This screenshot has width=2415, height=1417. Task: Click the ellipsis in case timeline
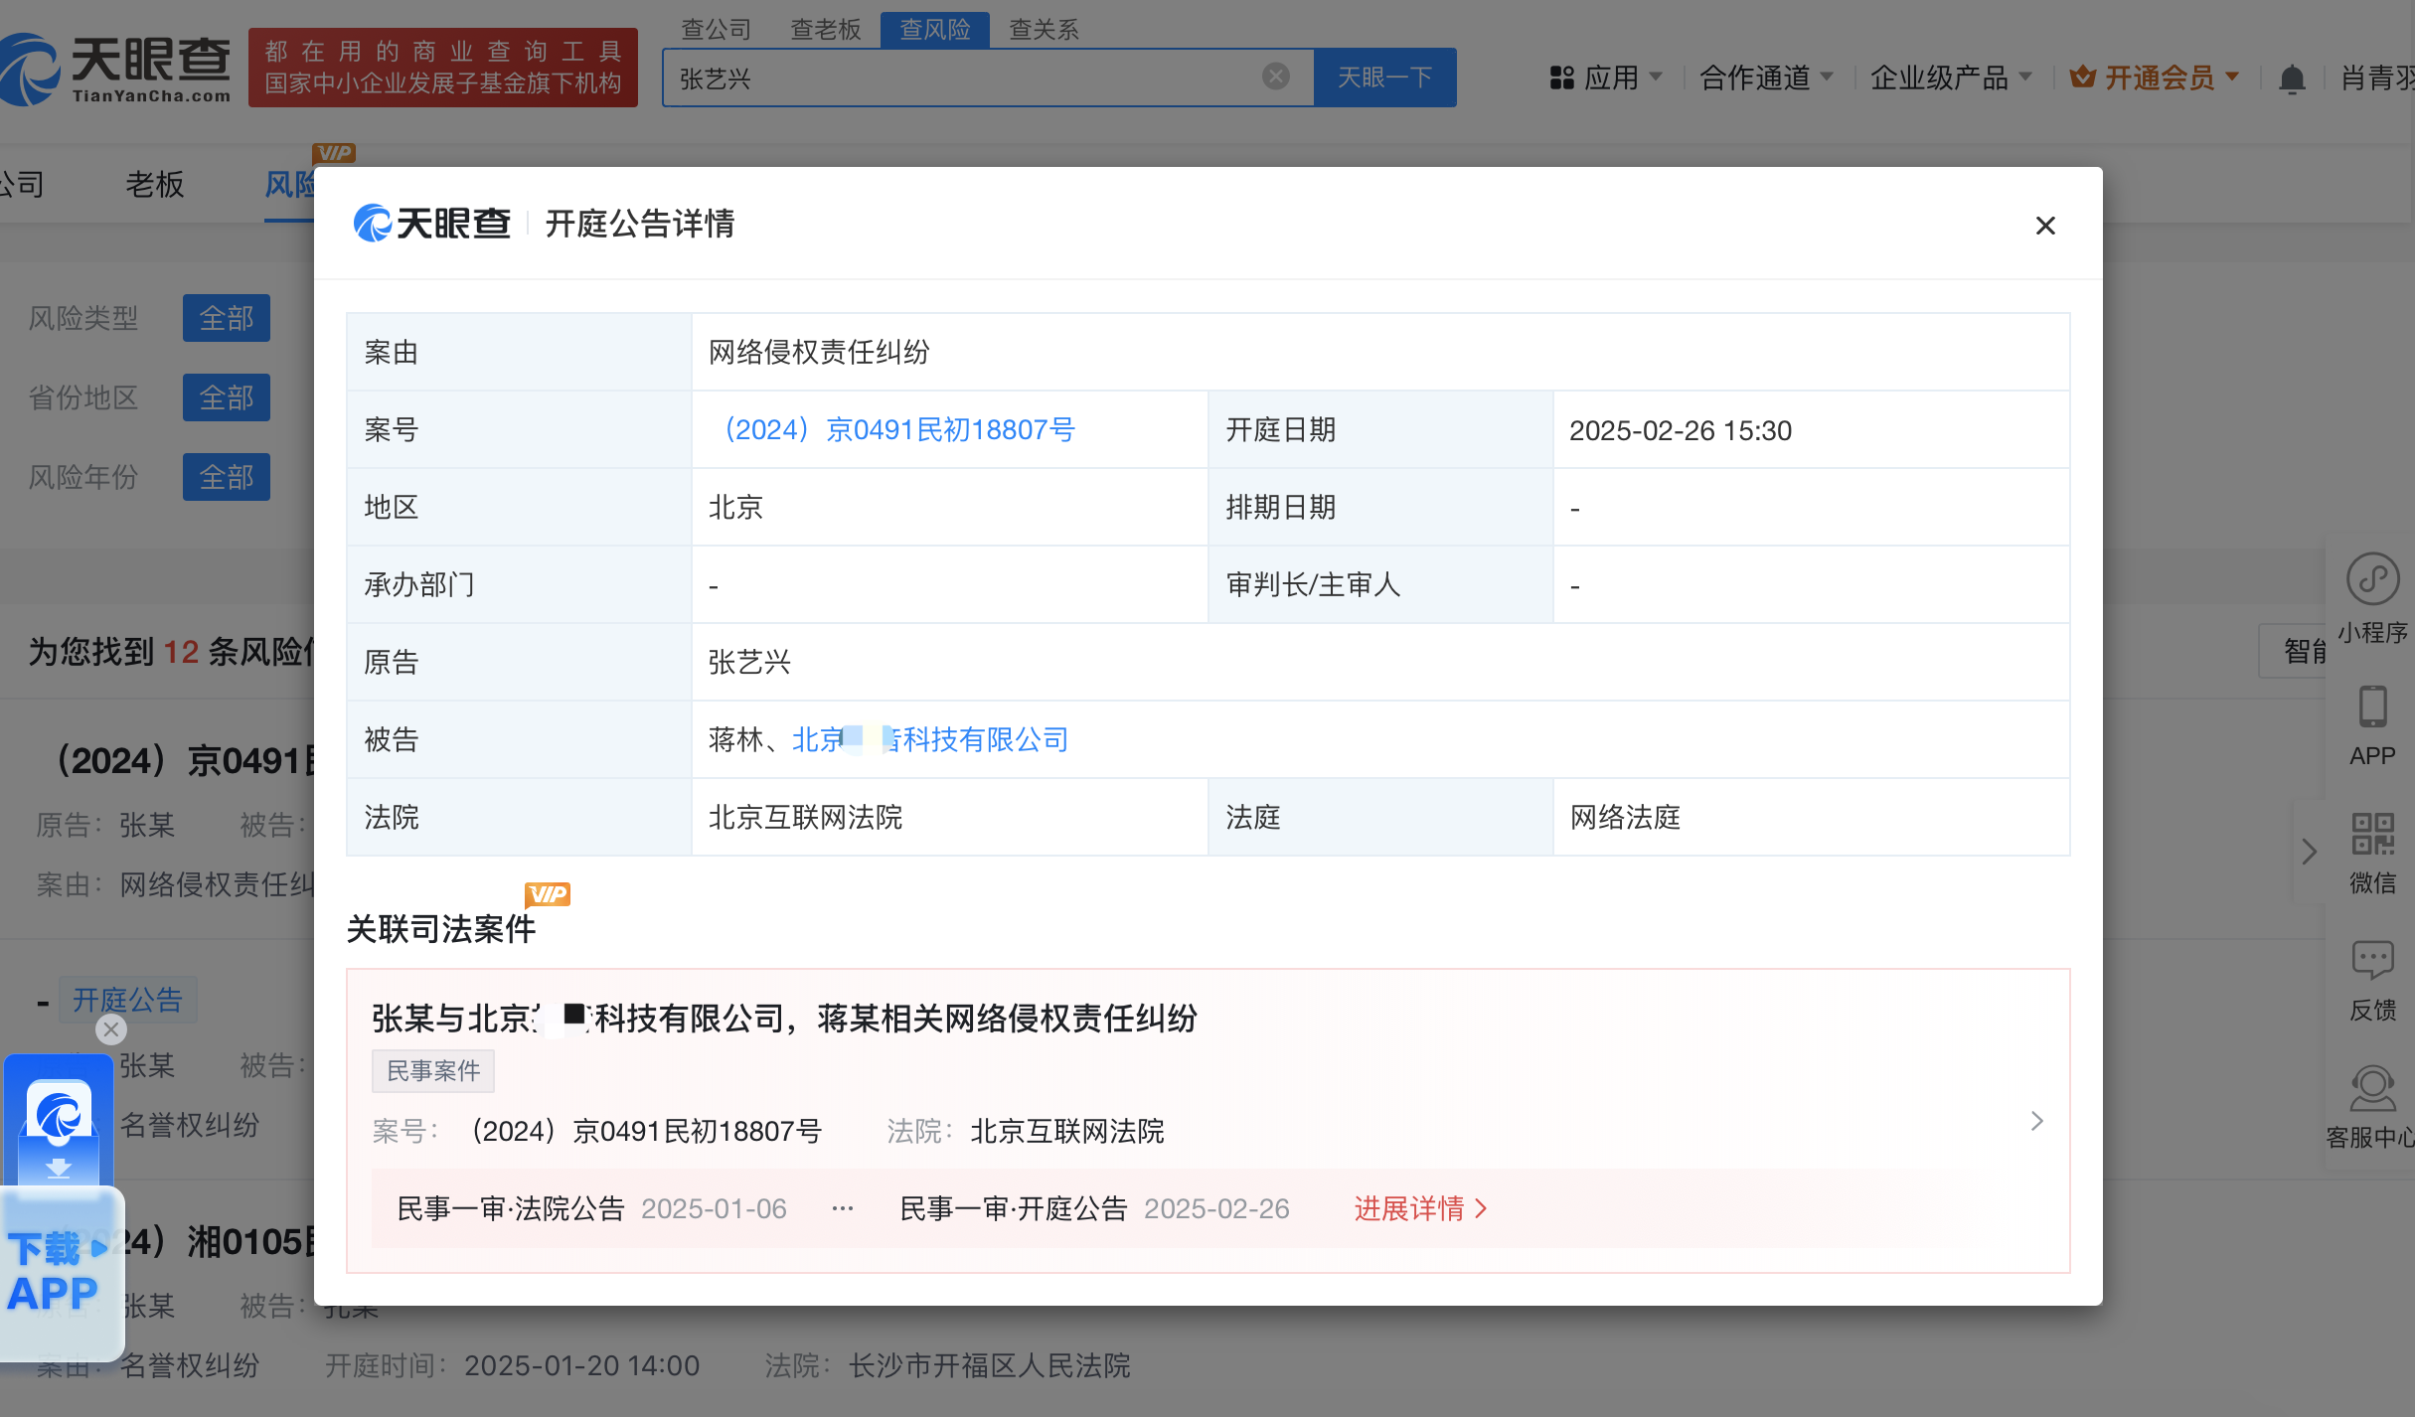[x=843, y=1208]
